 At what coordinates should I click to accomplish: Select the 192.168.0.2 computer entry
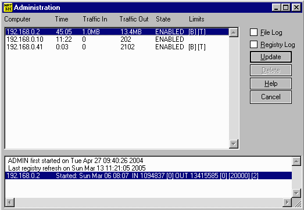117,32
